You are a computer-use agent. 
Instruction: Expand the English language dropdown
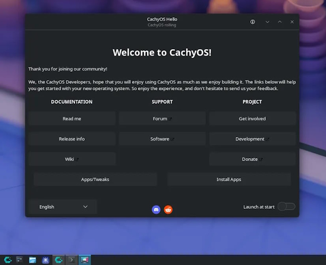tap(63, 207)
